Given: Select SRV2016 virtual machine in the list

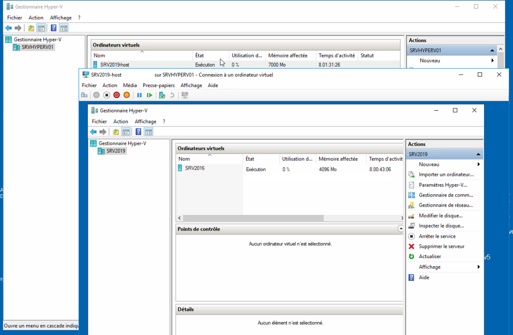Looking at the screenshot, I should click(x=194, y=168).
